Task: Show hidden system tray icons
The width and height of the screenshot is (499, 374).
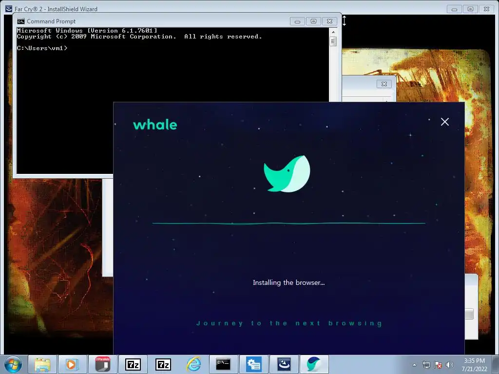Action: tap(414, 365)
